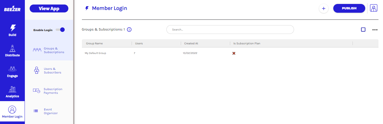Open the Engage section
This screenshot has width=383, height=124.
[12, 72]
